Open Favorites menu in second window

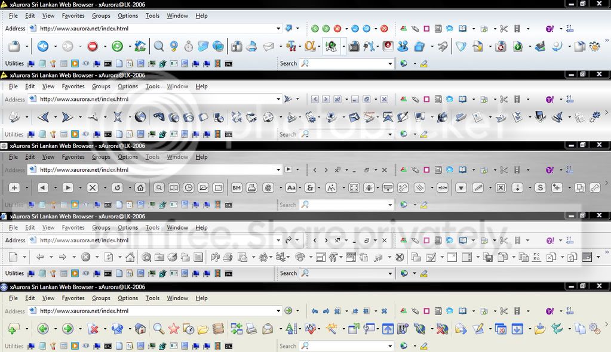[x=73, y=87]
